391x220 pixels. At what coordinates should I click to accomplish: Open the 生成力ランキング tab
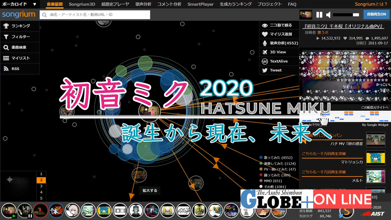coord(236,4)
